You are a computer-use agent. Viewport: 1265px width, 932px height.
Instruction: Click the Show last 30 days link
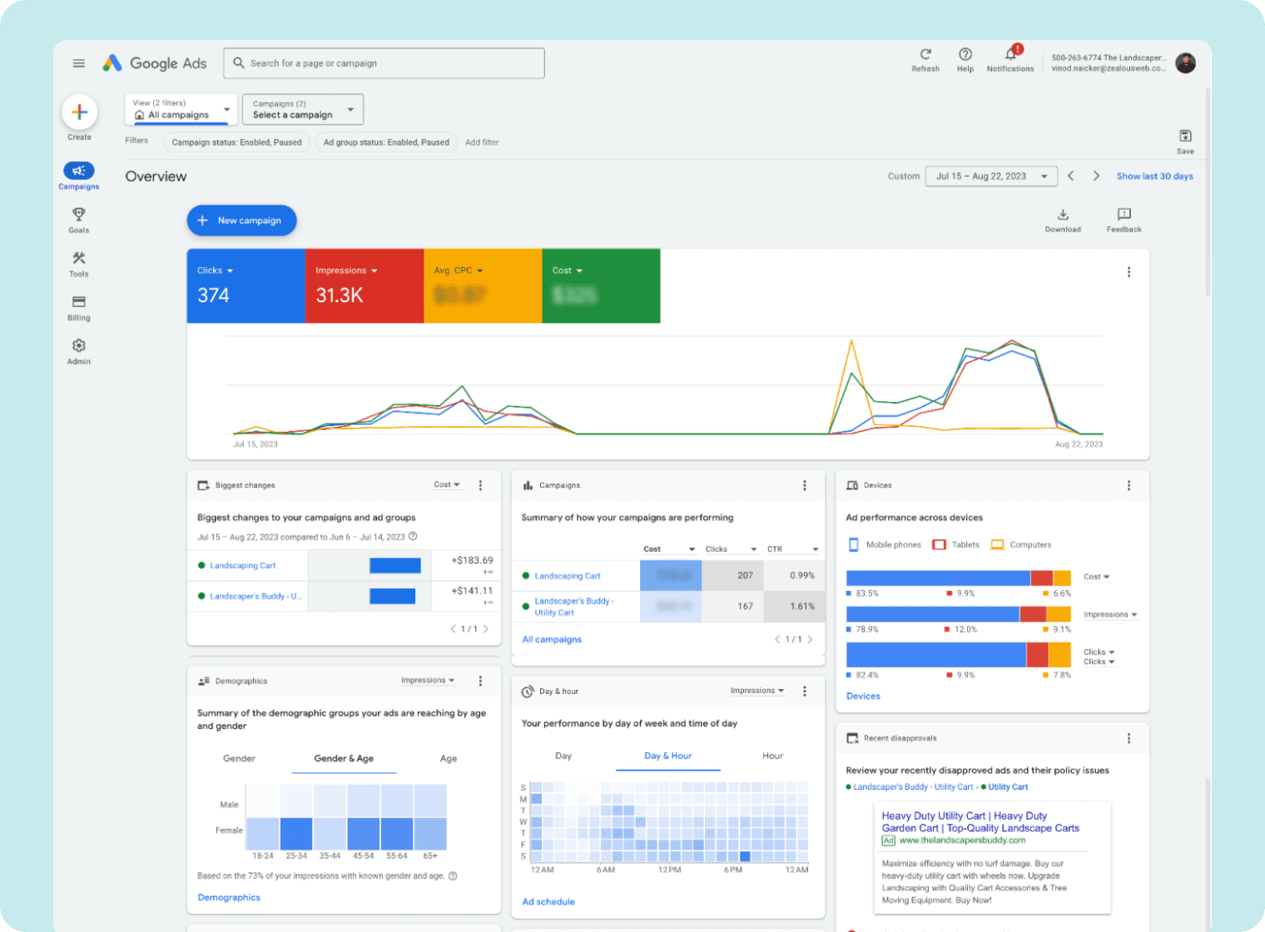pyautogui.click(x=1154, y=176)
